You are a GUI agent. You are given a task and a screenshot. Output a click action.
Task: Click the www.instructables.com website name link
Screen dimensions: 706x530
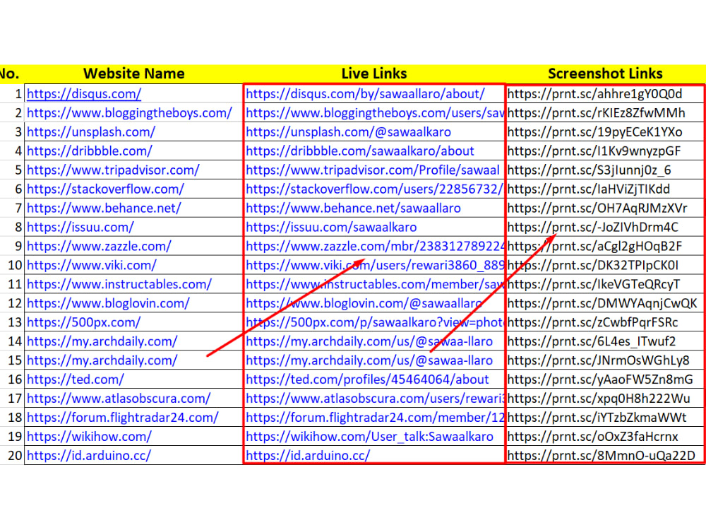119,284
